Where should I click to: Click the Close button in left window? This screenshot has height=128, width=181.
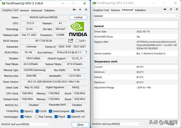(80, 124)
